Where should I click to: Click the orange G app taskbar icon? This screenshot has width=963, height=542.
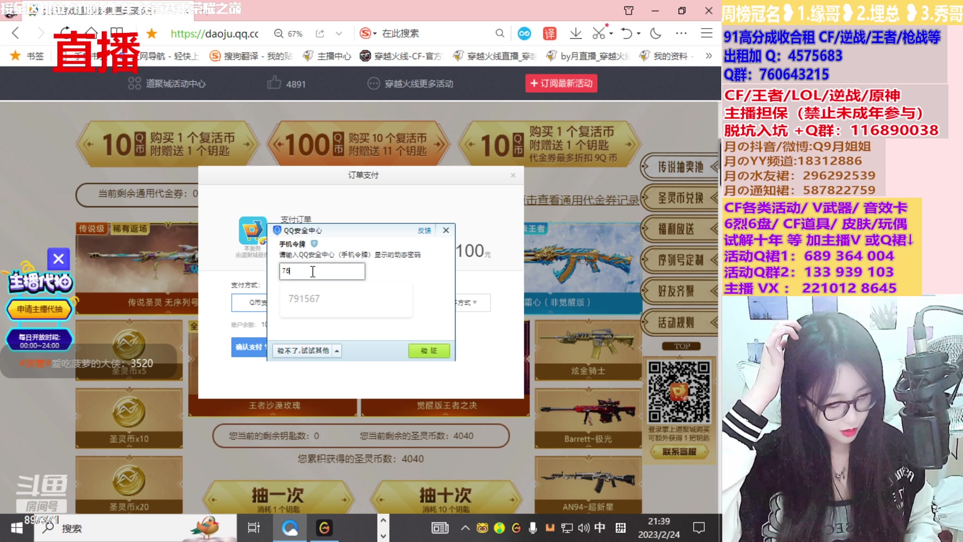325,528
